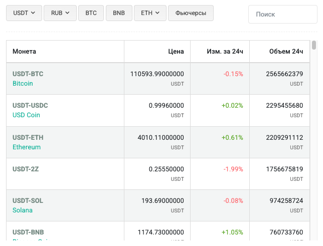The image size is (323, 246).
Task: Click the Фьючерсы button
Action: [x=191, y=13]
